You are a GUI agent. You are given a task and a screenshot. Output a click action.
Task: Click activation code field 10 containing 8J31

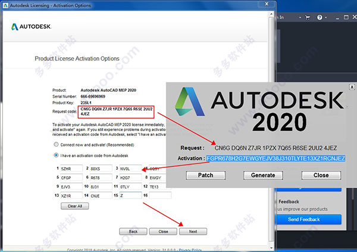101,186
